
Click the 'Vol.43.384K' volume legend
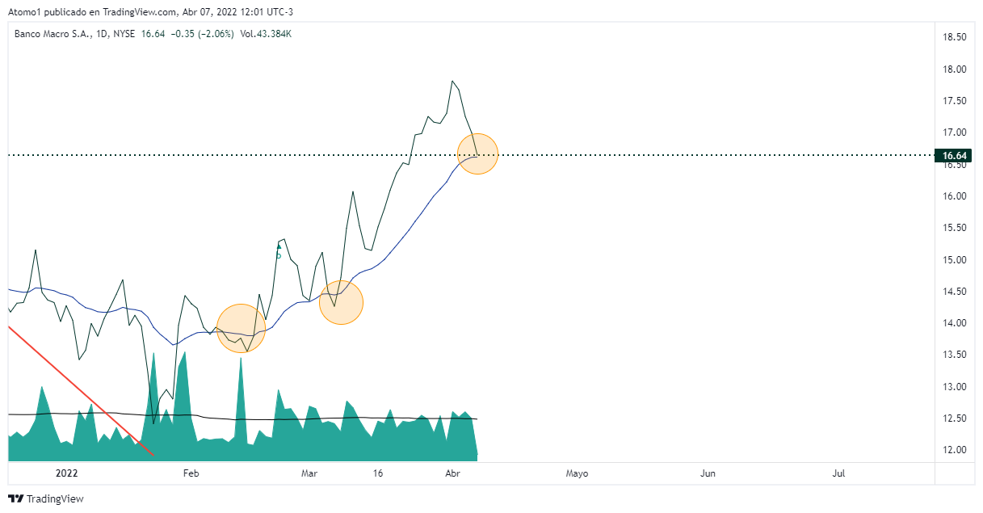[x=266, y=34]
